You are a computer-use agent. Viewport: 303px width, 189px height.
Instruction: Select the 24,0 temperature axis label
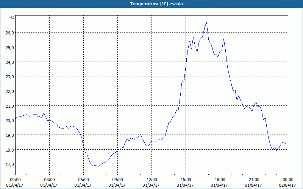coord(10,62)
